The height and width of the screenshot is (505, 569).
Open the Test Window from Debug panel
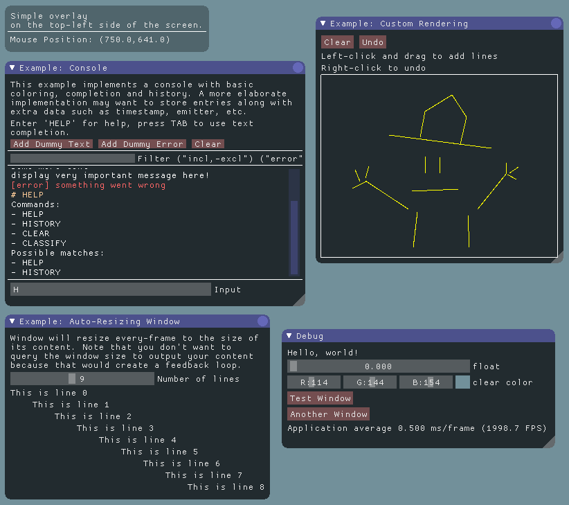pyautogui.click(x=320, y=398)
